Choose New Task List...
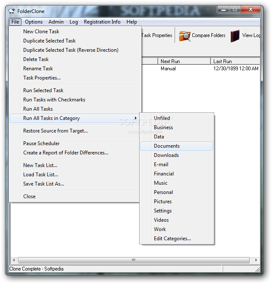The width and height of the screenshot is (272, 284). (75, 165)
